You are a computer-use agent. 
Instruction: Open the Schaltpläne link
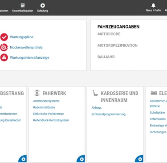157,113
